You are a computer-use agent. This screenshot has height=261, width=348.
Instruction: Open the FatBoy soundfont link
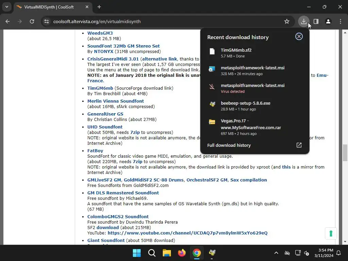[x=95, y=151]
